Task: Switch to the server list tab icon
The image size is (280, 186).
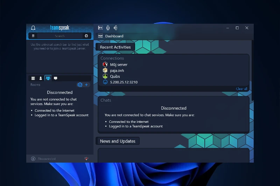Action: [x=33, y=78]
